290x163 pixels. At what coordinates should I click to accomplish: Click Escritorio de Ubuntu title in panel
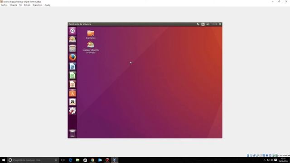[x=80, y=24]
